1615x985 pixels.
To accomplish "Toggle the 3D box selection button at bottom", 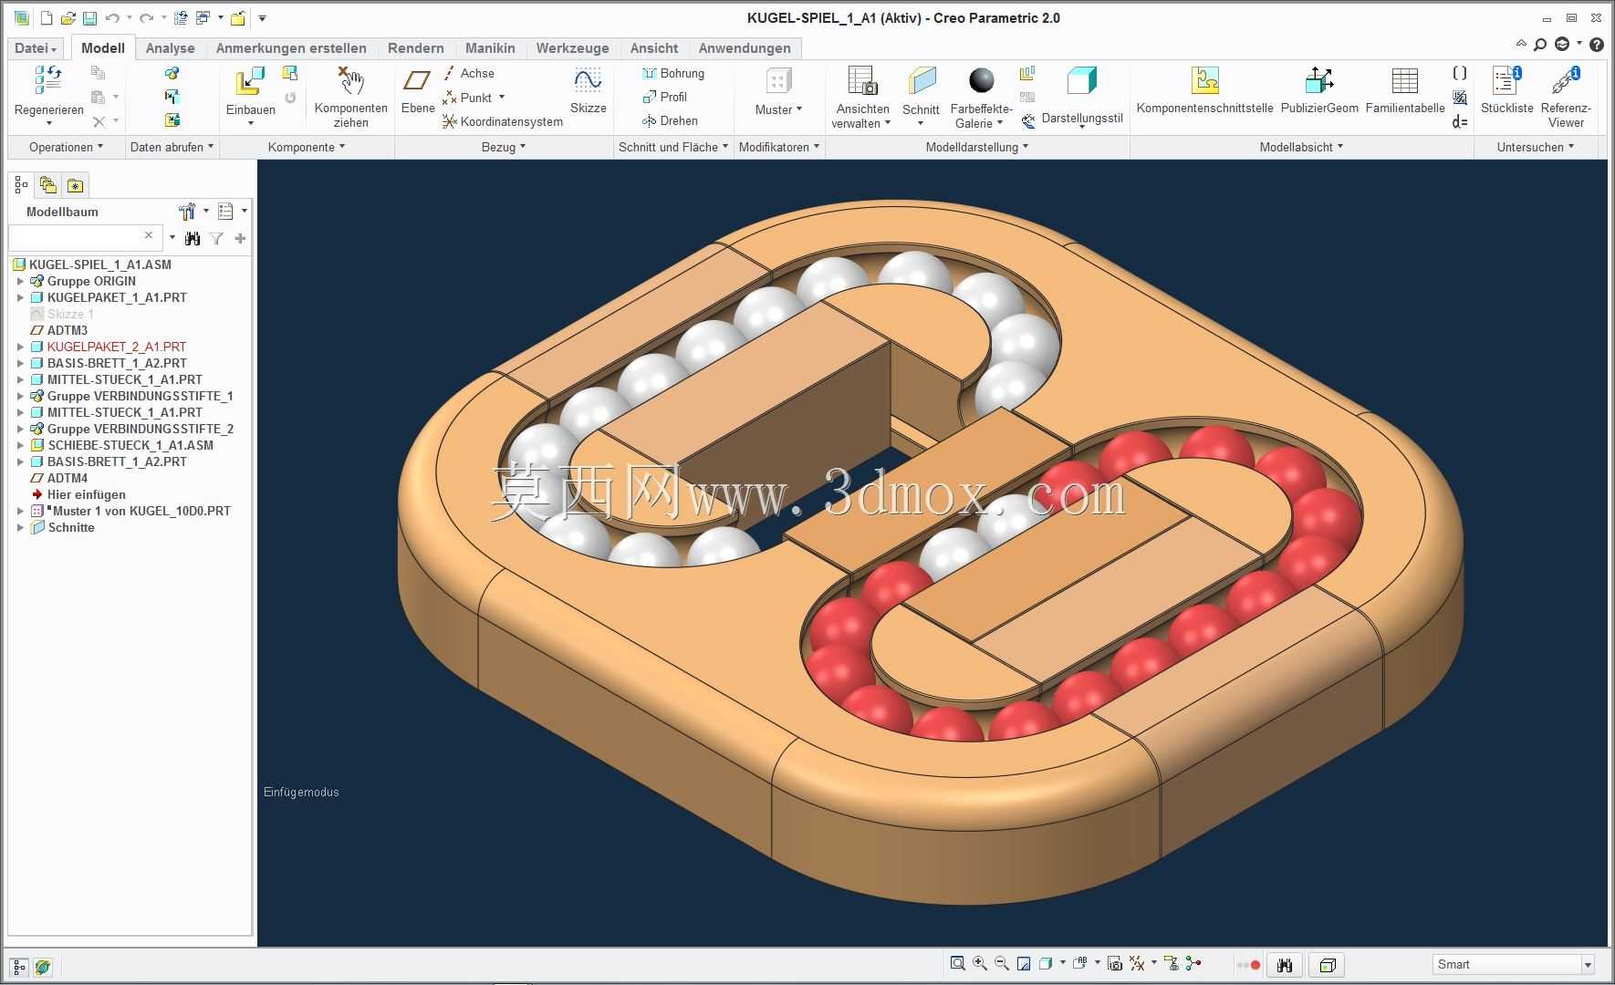I will click(1328, 965).
